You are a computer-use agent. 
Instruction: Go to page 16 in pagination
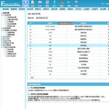[32, 77]
